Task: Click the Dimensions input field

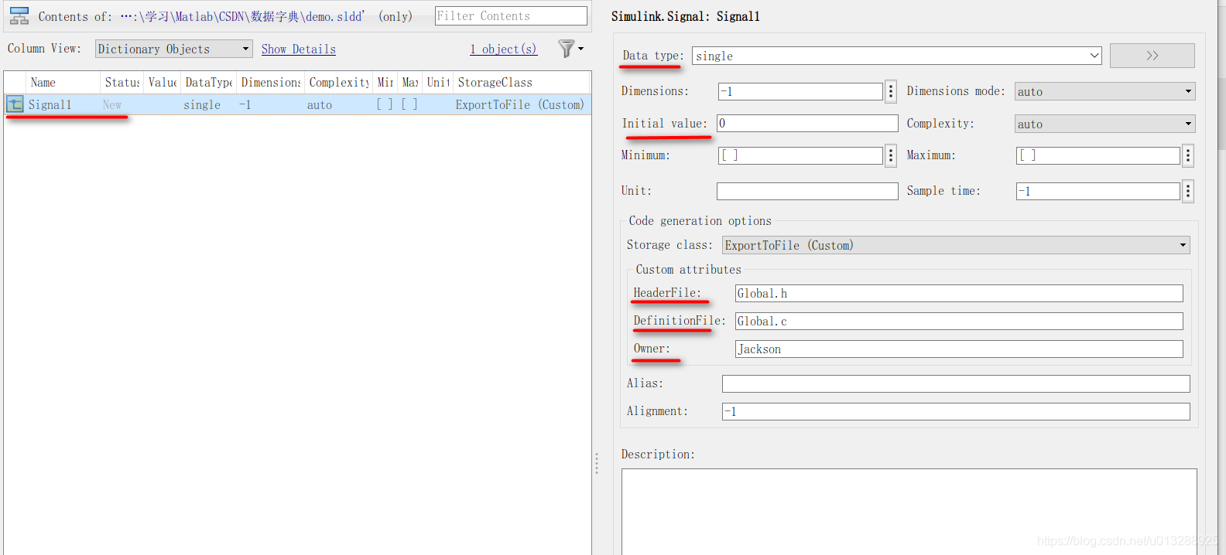Action: pyautogui.click(x=800, y=91)
